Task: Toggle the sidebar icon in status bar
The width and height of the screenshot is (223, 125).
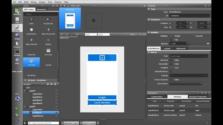Action: point(25,123)
